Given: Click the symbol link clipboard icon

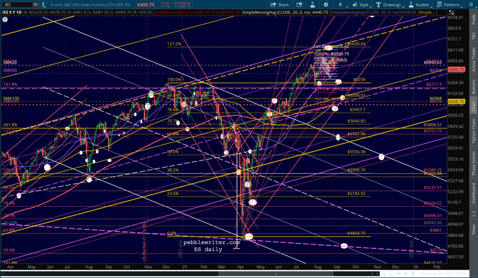Looking at the screenshot, I should [x=43, y=5].
